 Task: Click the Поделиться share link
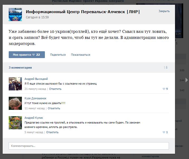pos(58,55)
